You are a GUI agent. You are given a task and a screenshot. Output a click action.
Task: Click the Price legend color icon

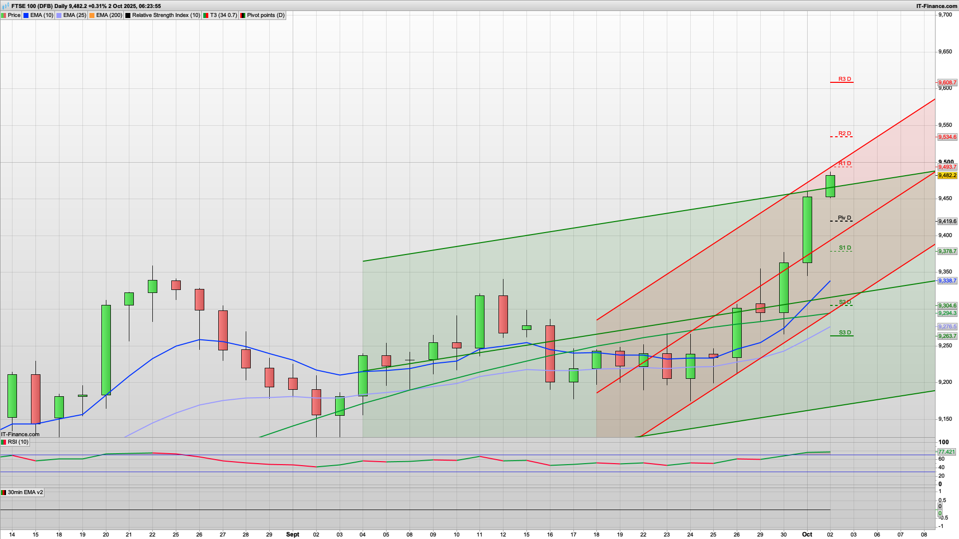point(4,15)
